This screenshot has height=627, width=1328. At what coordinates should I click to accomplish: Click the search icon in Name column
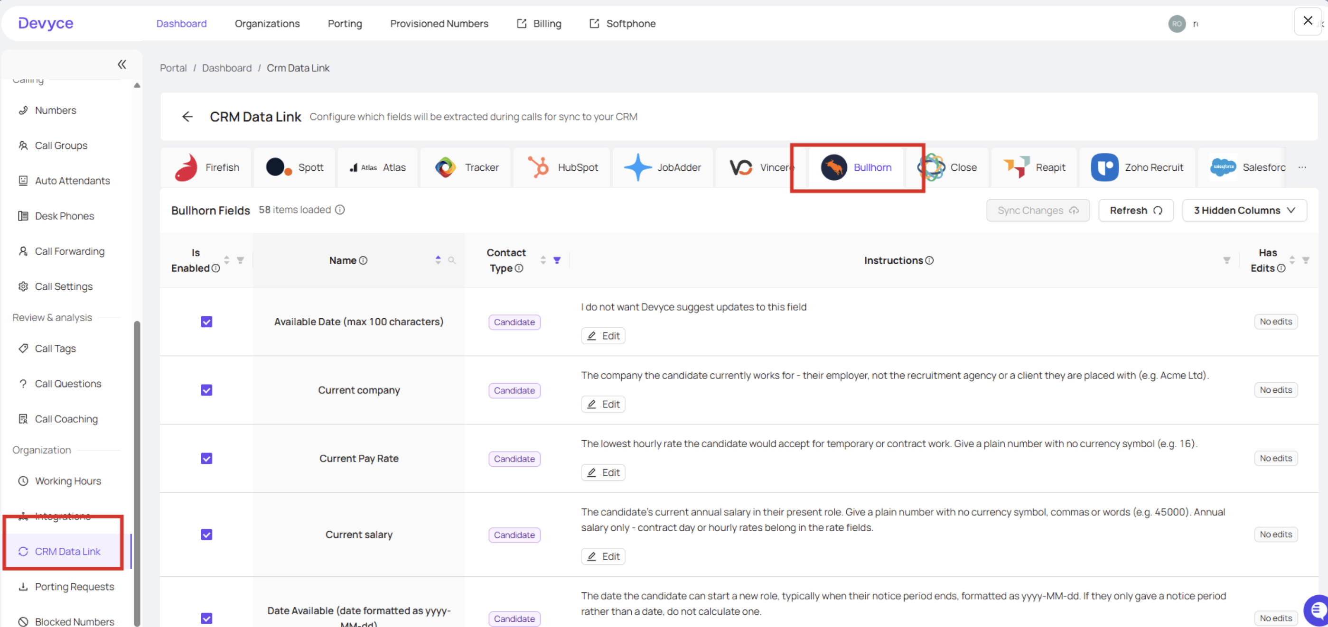point(451,260)
